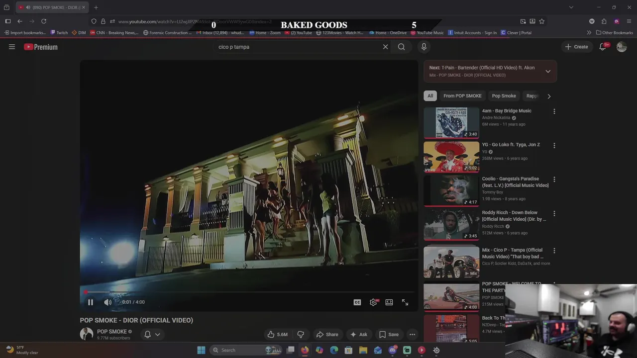637x358 pixels.
Task: Open the Twitch bookmark
Action: tap(59, 33)
